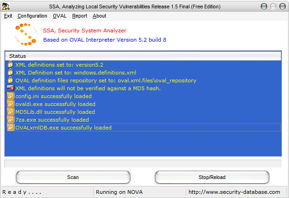The image size is (289, 198).
Task: Click the application icon in title bar
Action: tap(6, 6)
